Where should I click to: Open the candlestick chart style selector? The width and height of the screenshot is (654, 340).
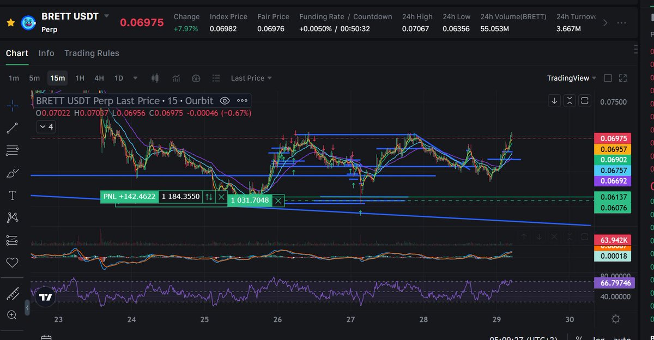tap(155, 78)
